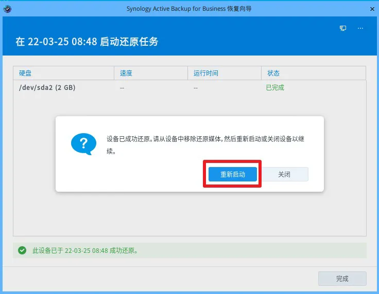Image resolution: width=379 pixels, height=294 pixels.
Task: Open the network settings monitor icon
Action: click(343, 28)
